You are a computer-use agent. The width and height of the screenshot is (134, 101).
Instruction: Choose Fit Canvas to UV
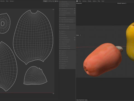65,29
